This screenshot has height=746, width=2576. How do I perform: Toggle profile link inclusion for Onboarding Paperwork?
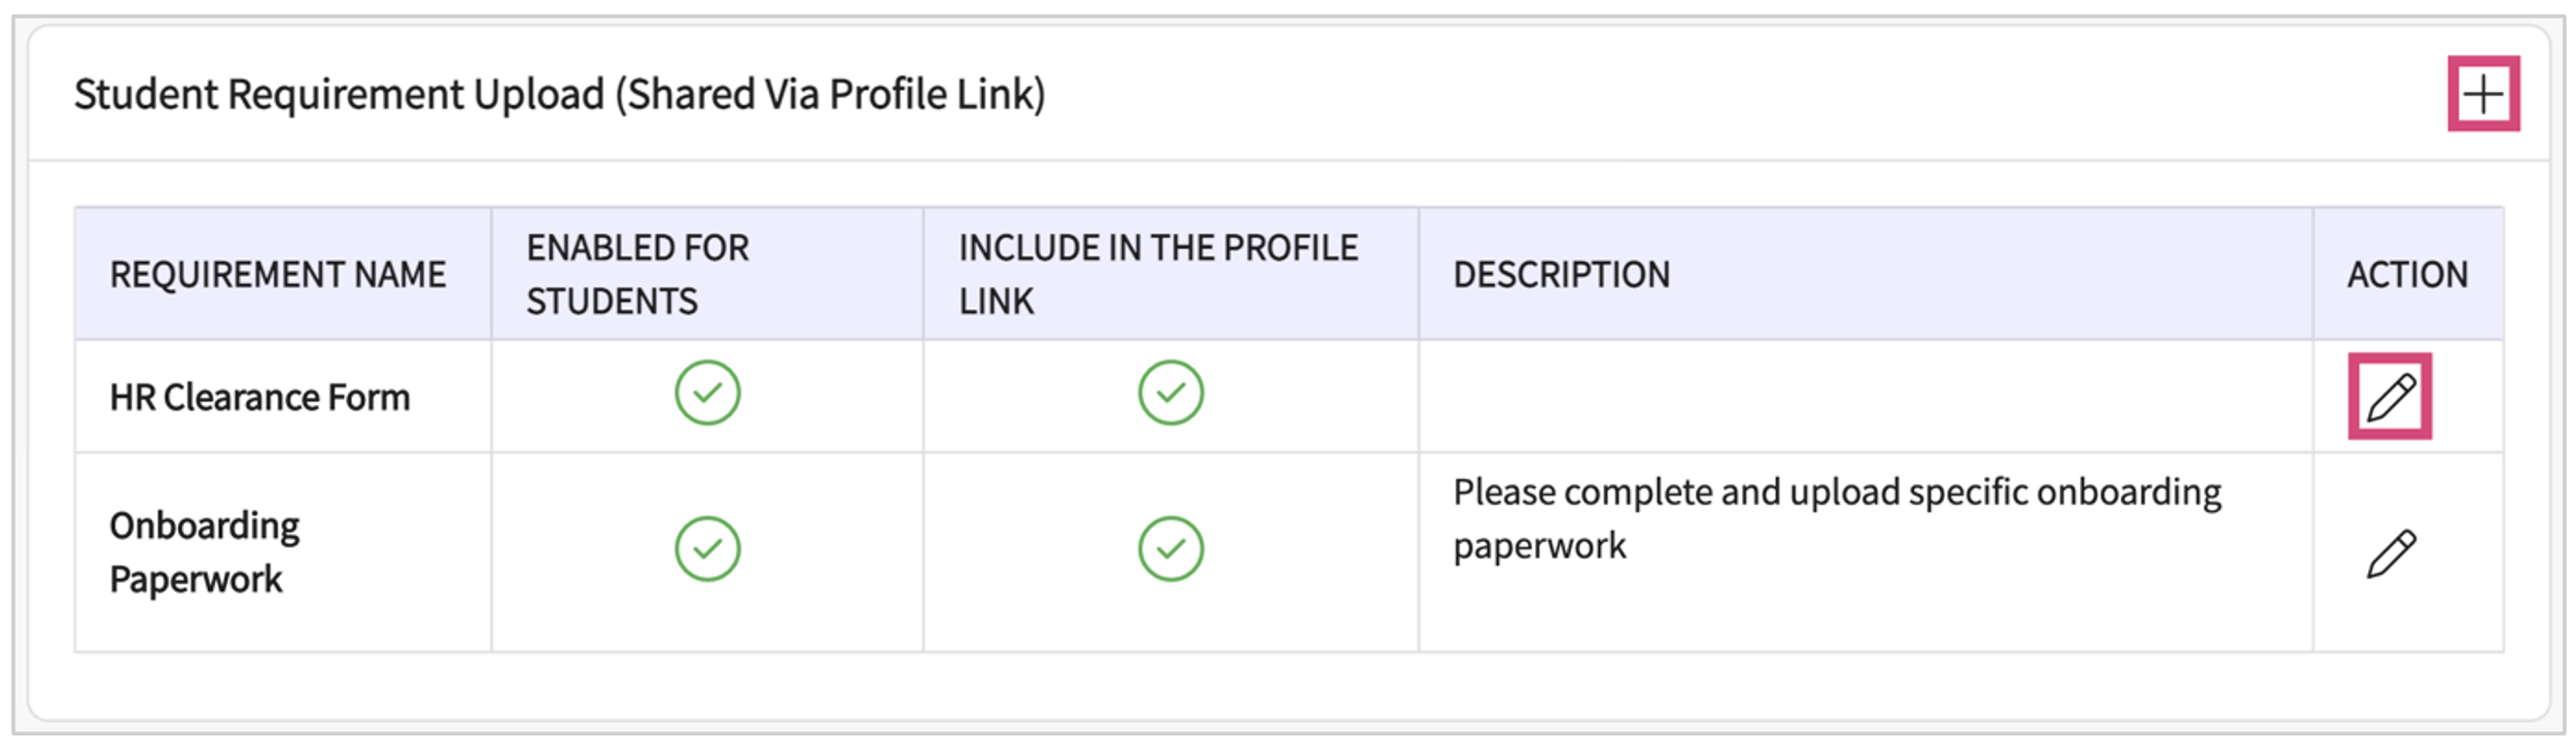[1170, 548]
